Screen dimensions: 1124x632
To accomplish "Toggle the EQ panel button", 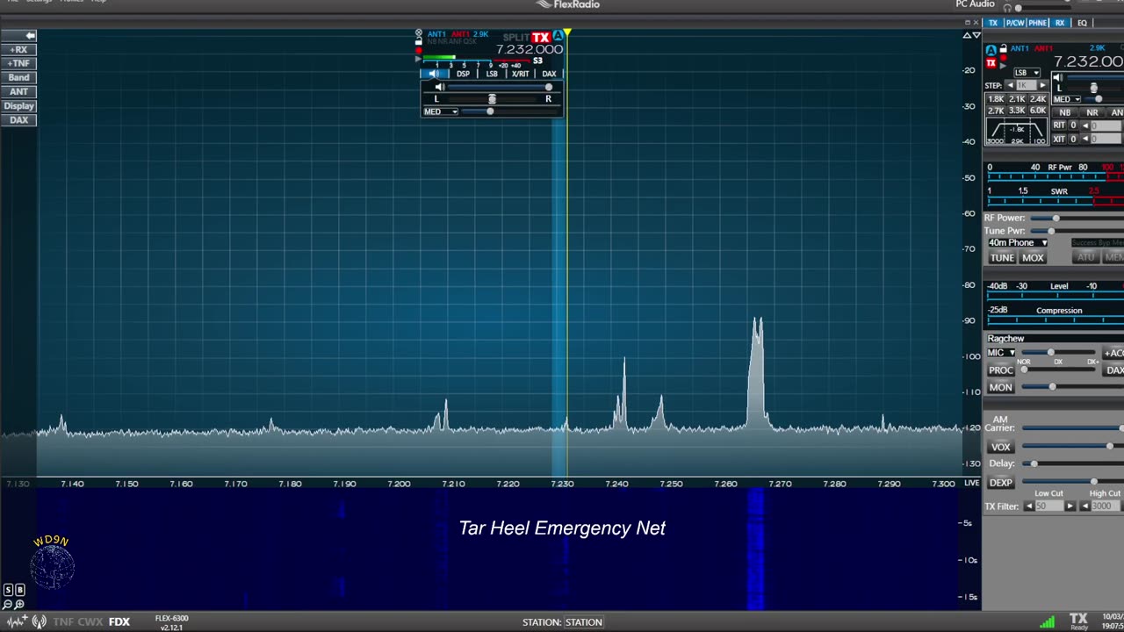I will 1082,23.
